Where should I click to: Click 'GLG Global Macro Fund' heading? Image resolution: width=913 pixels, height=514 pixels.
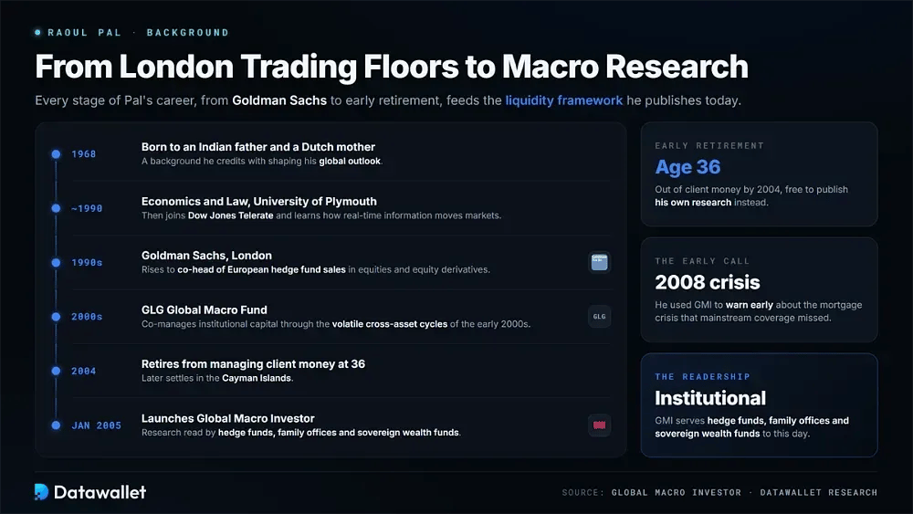205,309
